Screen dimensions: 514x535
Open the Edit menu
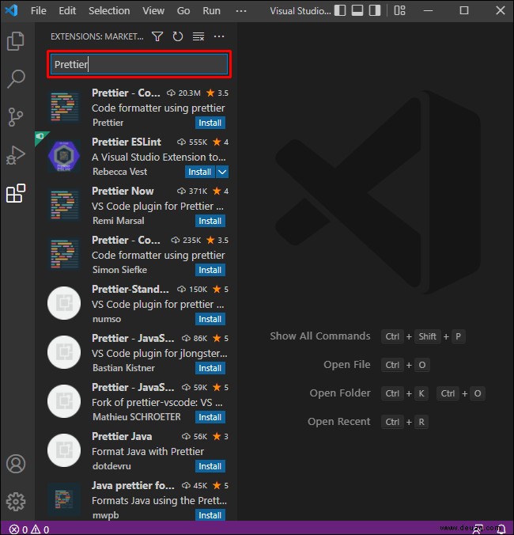click(67, 11)
